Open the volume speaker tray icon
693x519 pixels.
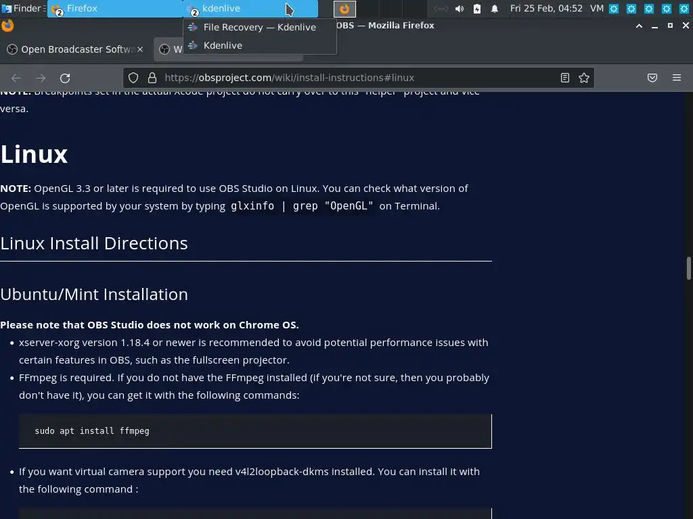(x=460, y=8)
